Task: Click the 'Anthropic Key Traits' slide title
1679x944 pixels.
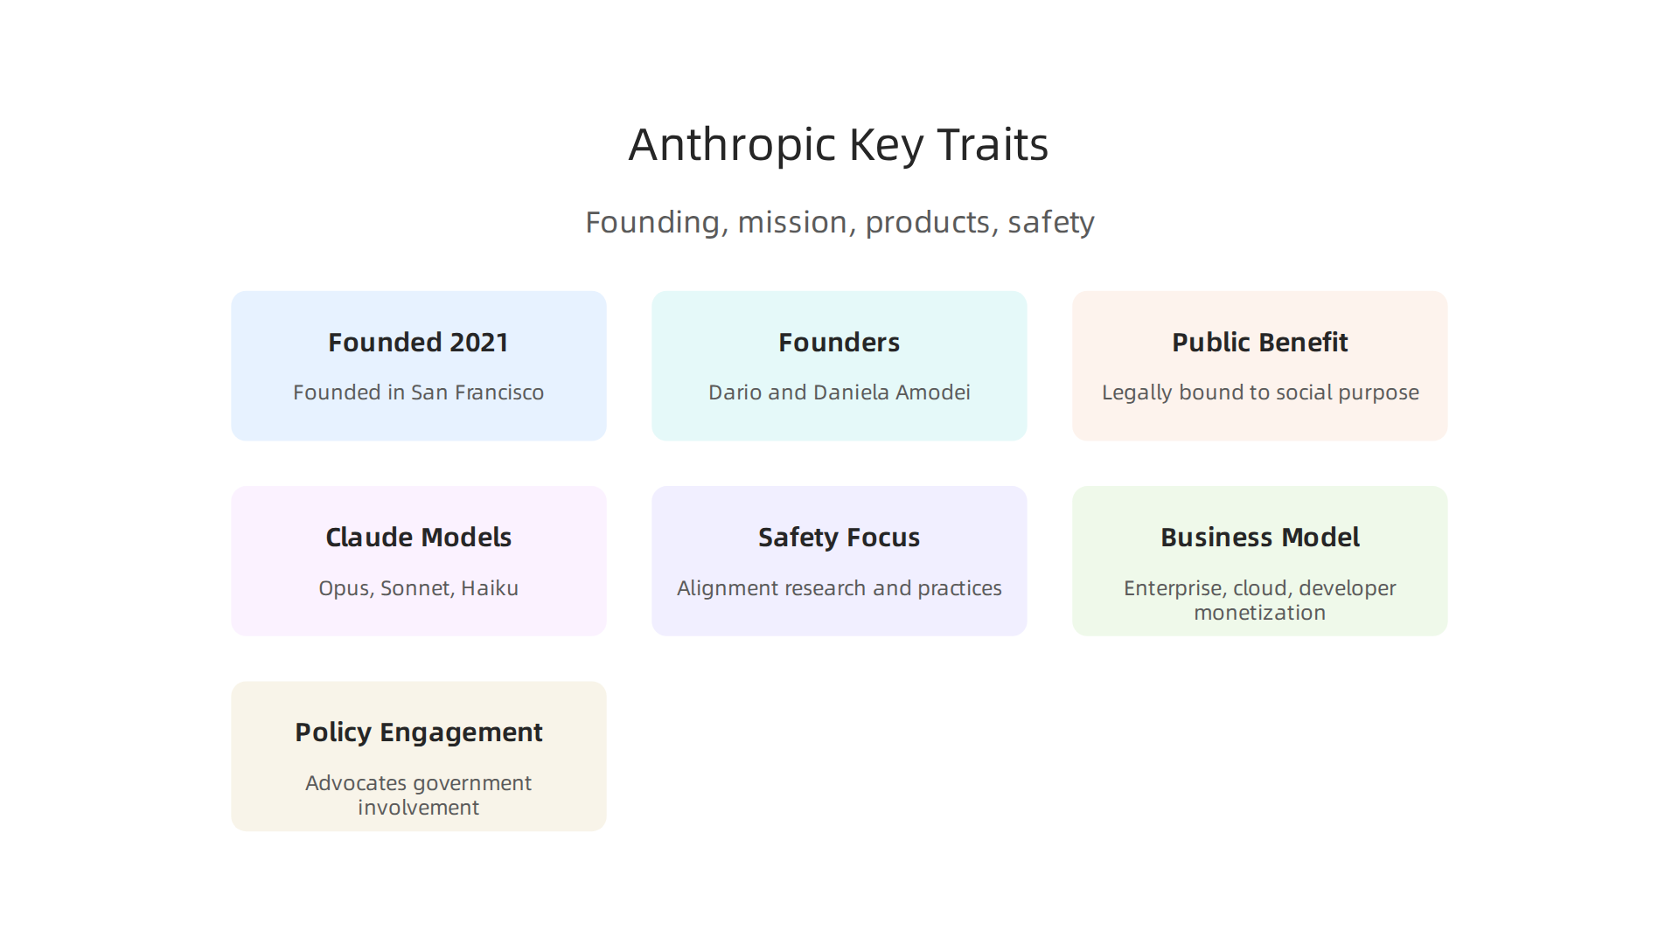Action: click(x=839, y=145)
